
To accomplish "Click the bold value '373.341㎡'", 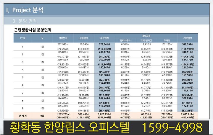I will (x=104, y=44).
